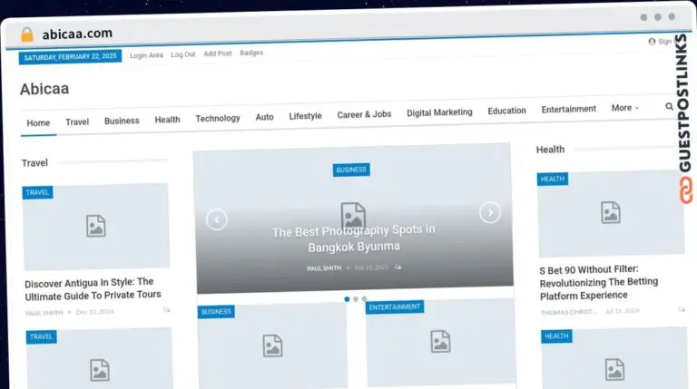Expand the More menu dropdown
697x389 pixels.
coord(624,108)
